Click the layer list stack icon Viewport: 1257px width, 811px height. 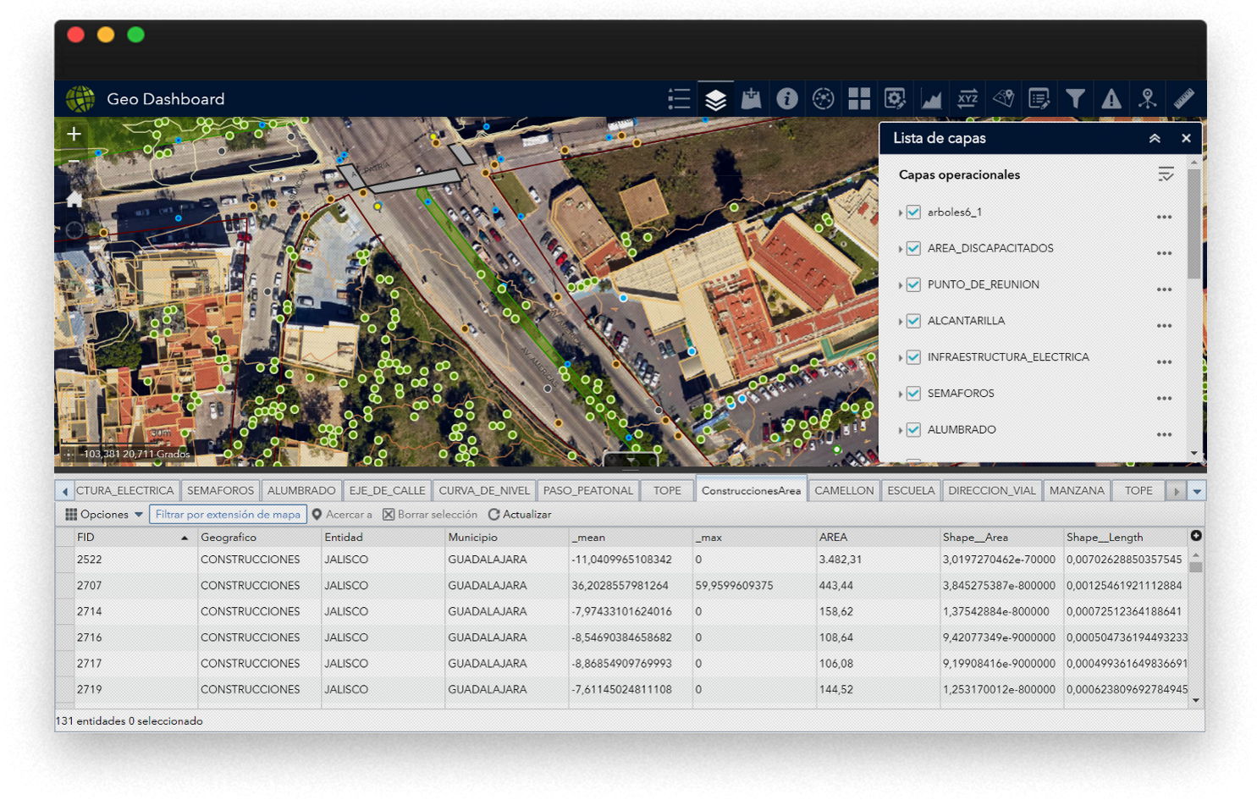pyautogui.click(x=715, y=99)
